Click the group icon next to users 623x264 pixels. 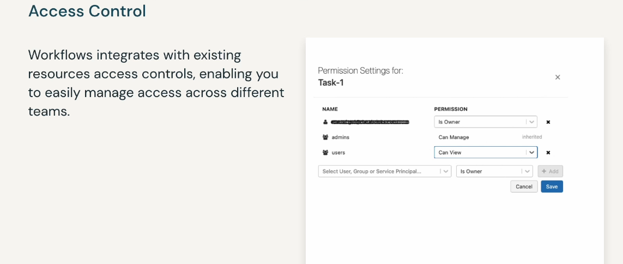point(325,152)
